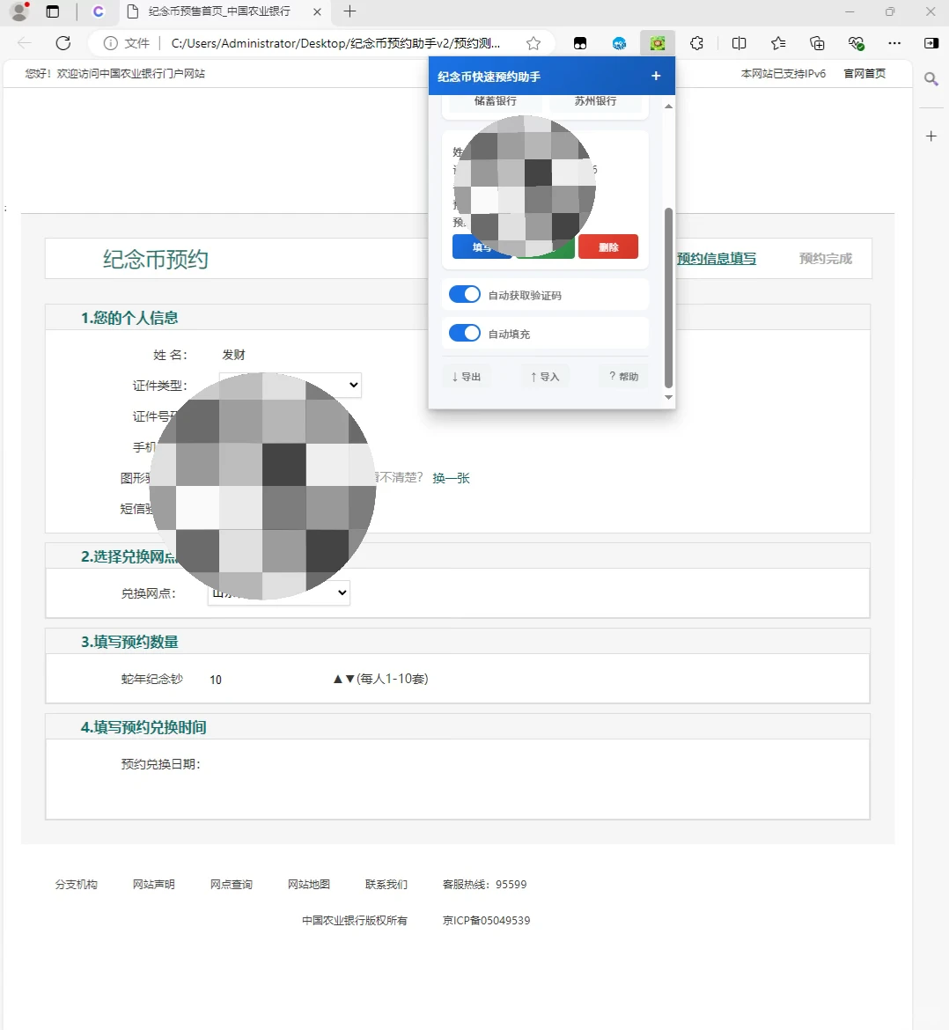Toggle the browser sidebar icon
The image size is (949, 1030).
pos(931,43)
